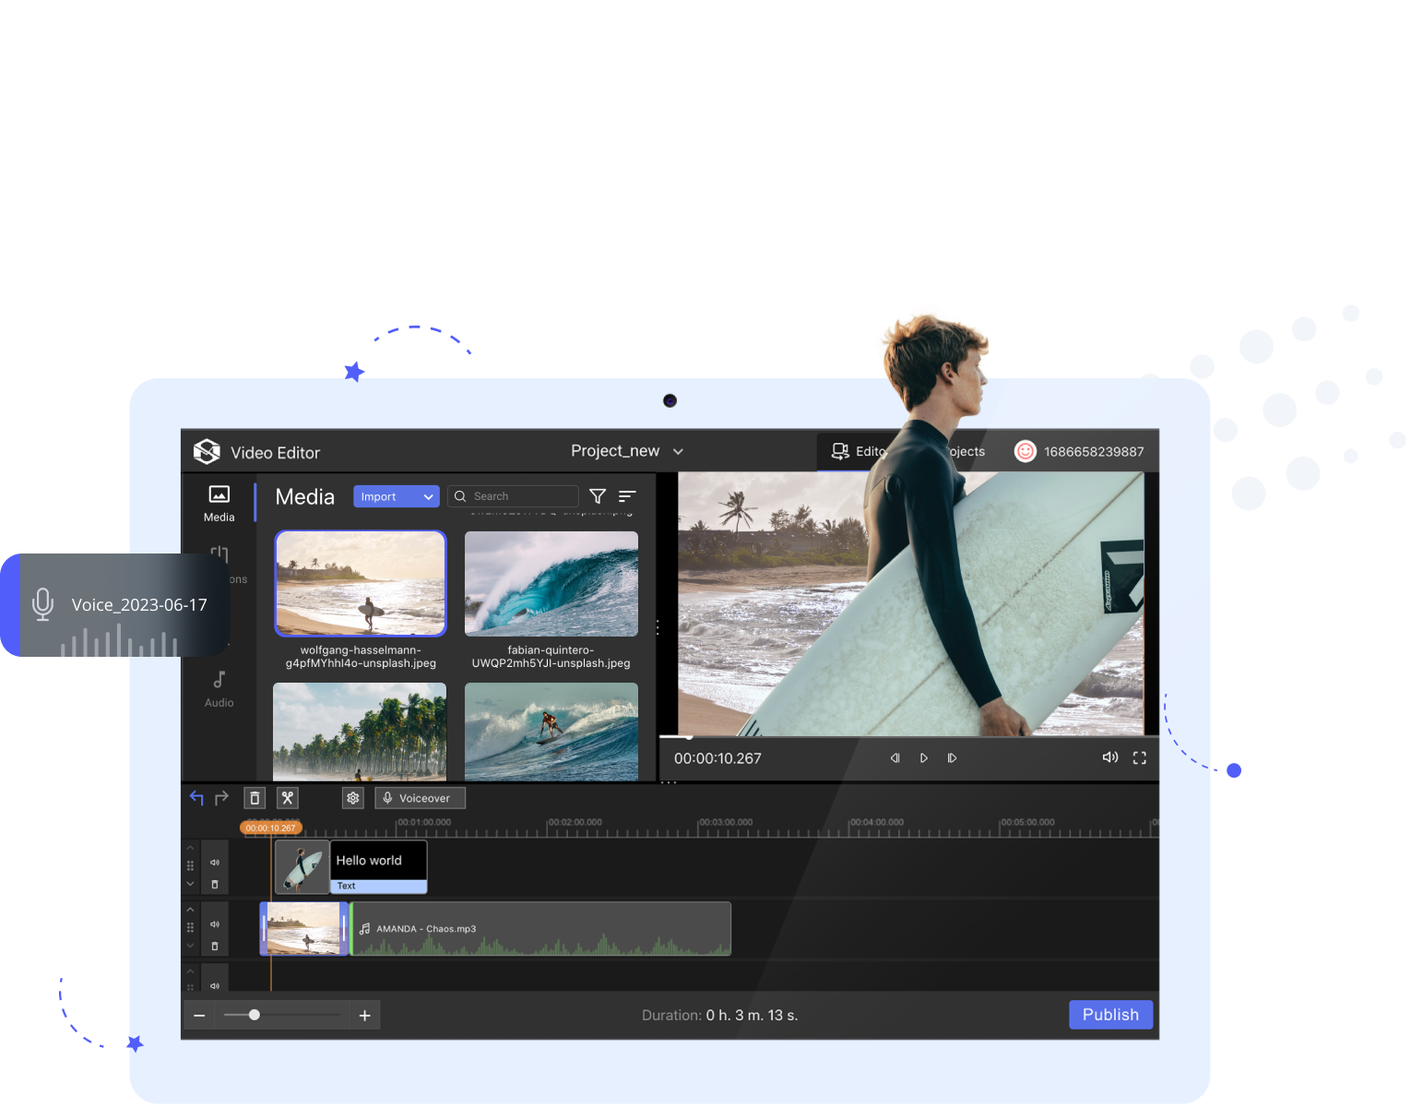Image resolution: width=1411 pixels, height=1107 pixels.
Task: Split clip with the scissors tool
Action: (x=288, y=798)
